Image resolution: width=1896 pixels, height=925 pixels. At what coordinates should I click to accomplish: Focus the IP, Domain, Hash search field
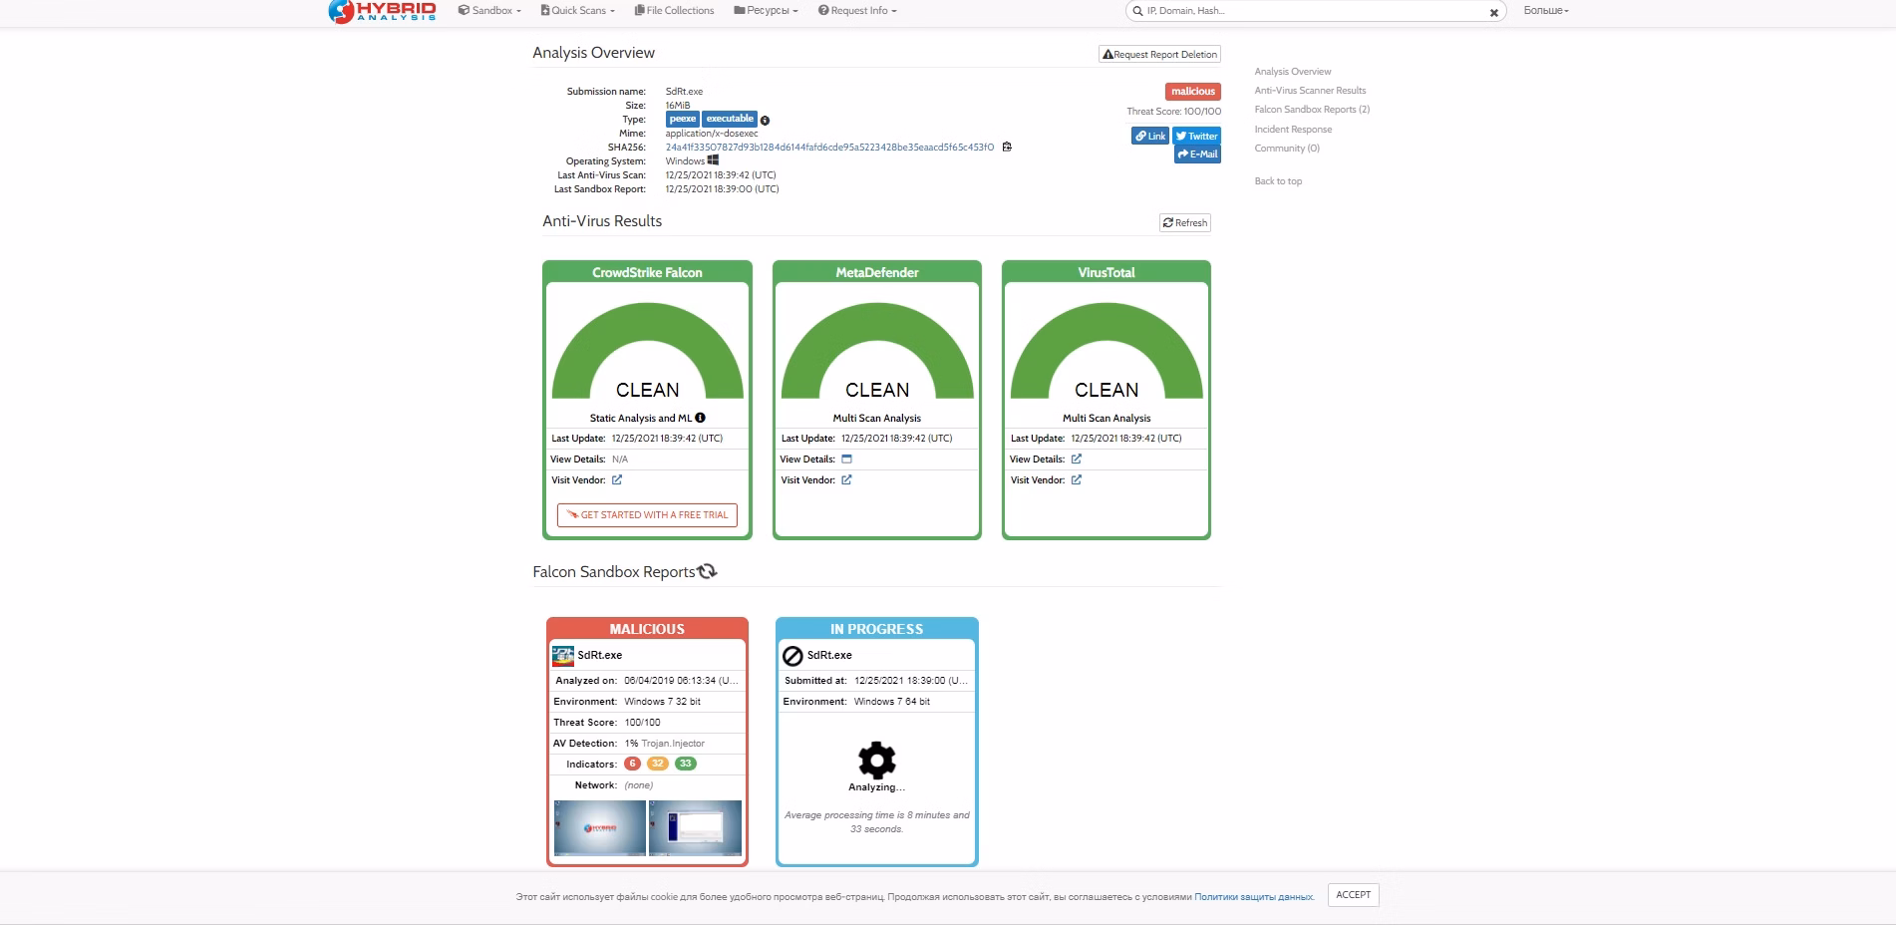coord(1314,11)
